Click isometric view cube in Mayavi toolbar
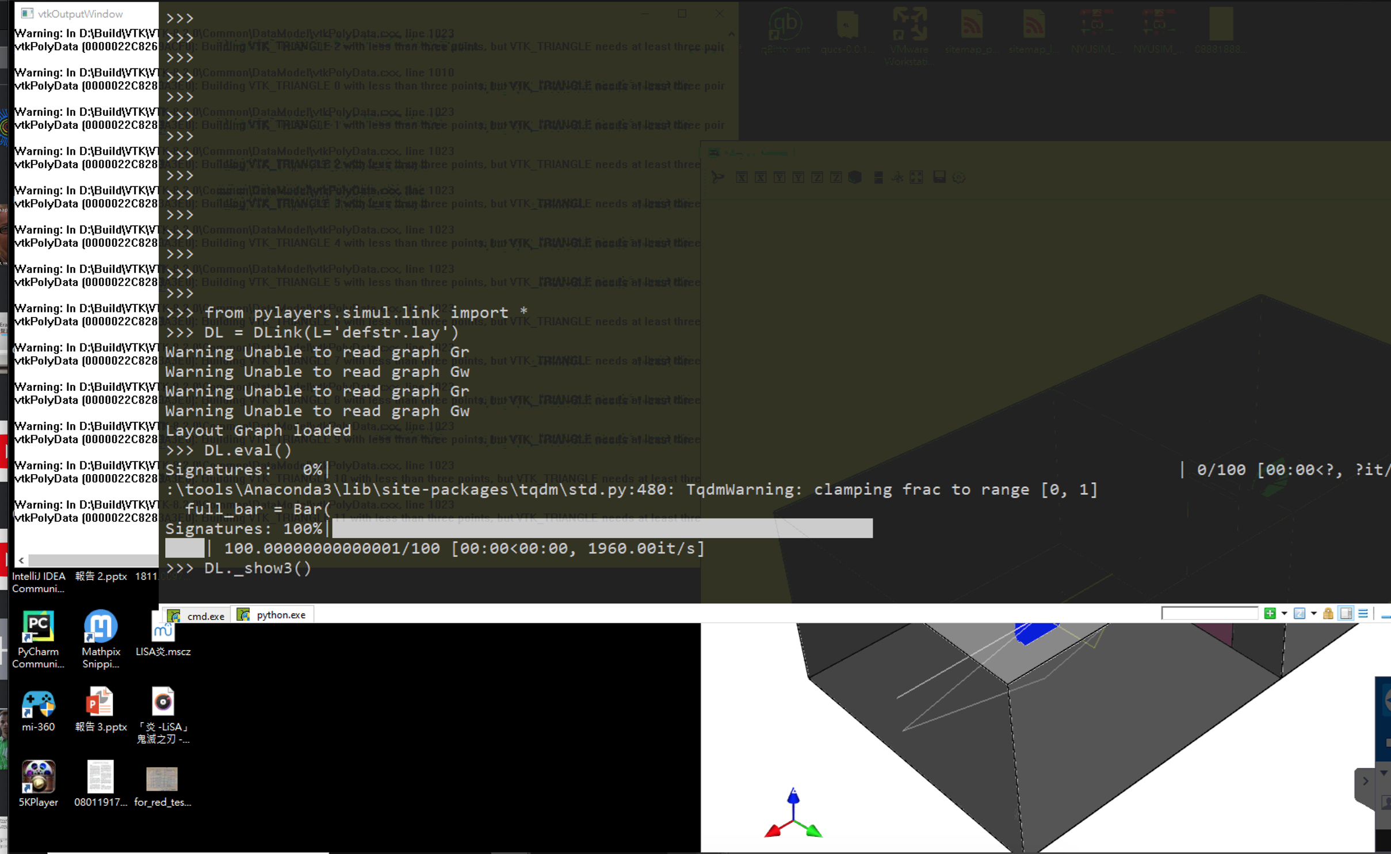Viewport: 1391px width, 854px height. tap(855, 177)
